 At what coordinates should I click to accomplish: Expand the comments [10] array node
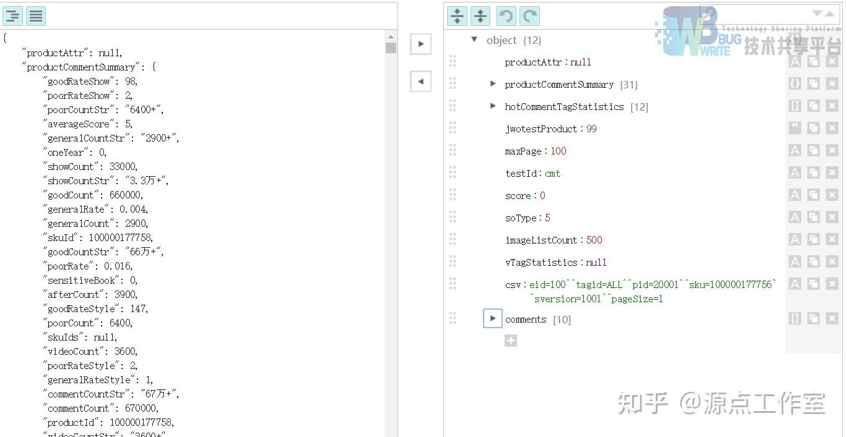tap(492, 318)
